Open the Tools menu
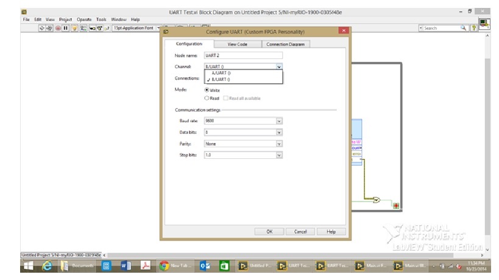Screen dimensions: 499x280 101,19
